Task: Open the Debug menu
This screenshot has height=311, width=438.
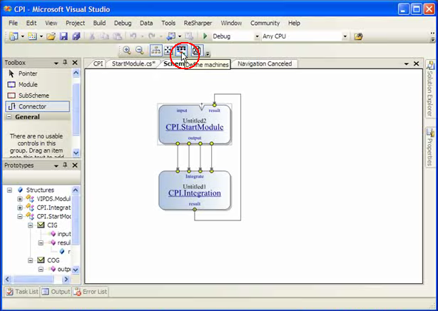Action: coord(123,24)
